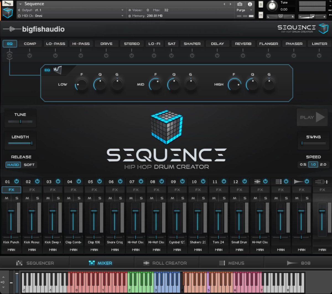Toggle power for channel 05
Viewport: 332px width, 294px height.
(100, 181)
